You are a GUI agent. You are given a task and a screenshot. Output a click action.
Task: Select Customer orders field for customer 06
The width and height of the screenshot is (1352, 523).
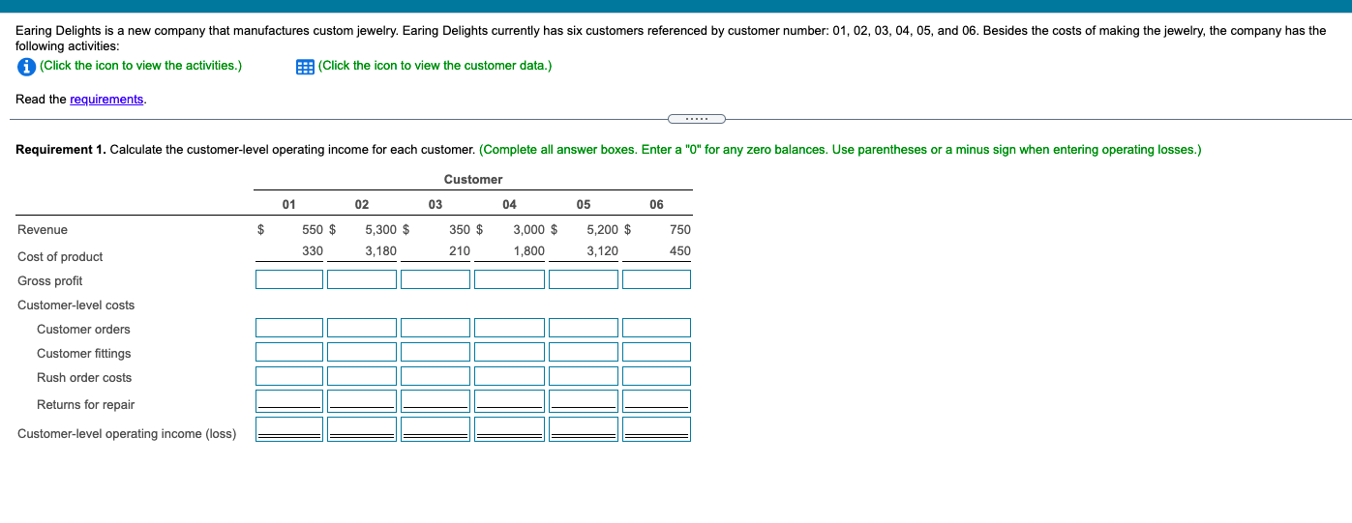(x=656, y=328)
